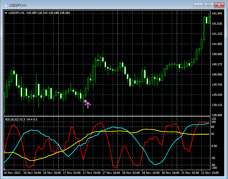
Task: Click the USDJPY,H1 chart window icon
Action: (x=5, y=6)
